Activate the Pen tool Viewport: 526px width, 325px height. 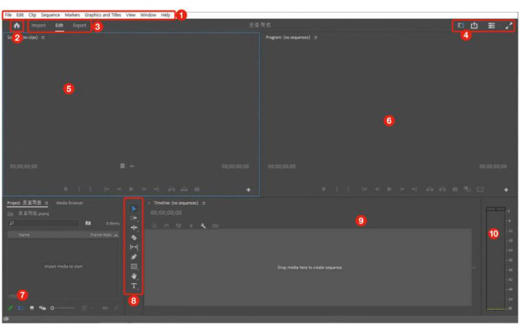pyautogui.click(x=134, y=257)
